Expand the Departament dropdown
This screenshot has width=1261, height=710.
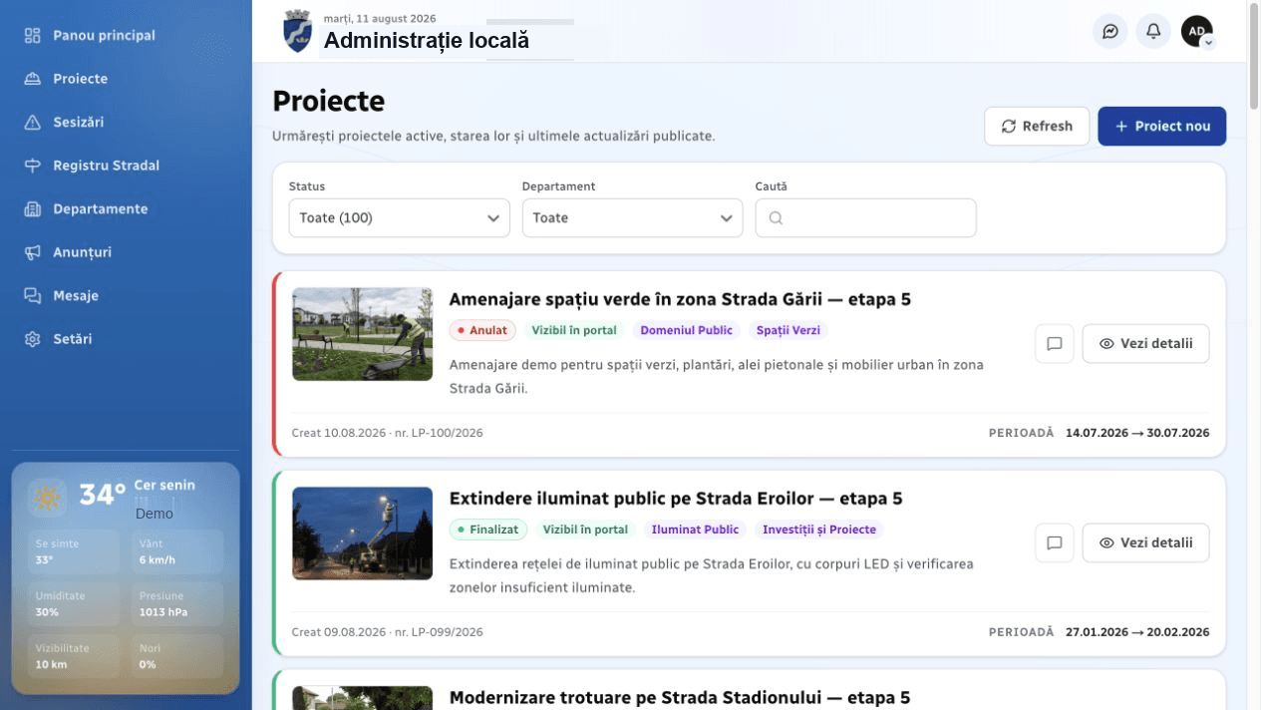(x=632, y=217)
